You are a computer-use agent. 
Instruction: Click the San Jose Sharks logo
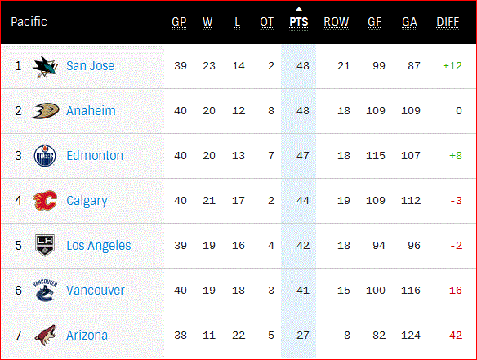45,66
